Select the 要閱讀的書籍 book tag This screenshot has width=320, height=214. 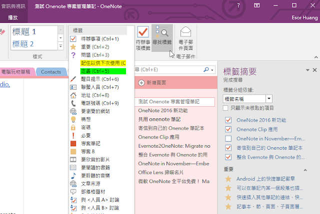tap(73, 168)
